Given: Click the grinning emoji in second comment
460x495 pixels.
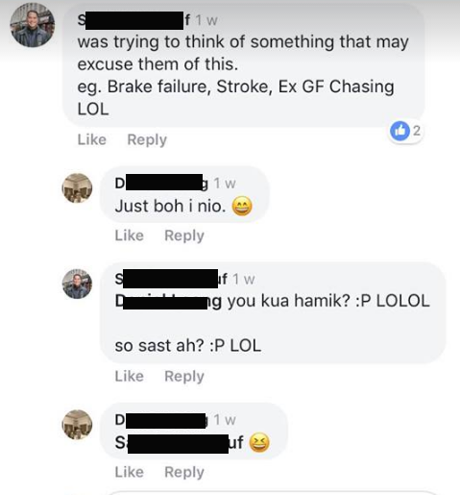Looking at the screenshot, I should click(x=242, y=206).
